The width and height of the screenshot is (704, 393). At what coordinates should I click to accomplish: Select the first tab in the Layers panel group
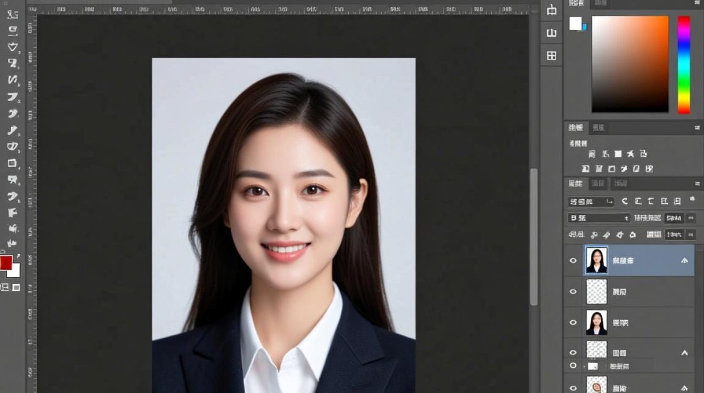click(575, 184)
